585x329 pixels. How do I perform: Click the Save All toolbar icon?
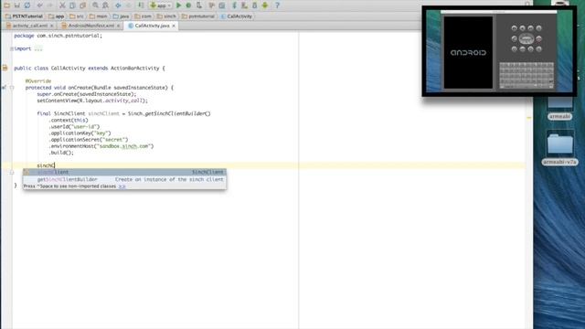17,5
